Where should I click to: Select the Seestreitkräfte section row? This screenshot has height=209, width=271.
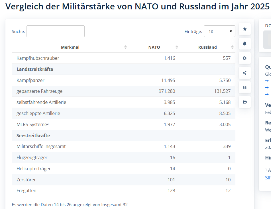pyautogui.click(x=33, y=136)
